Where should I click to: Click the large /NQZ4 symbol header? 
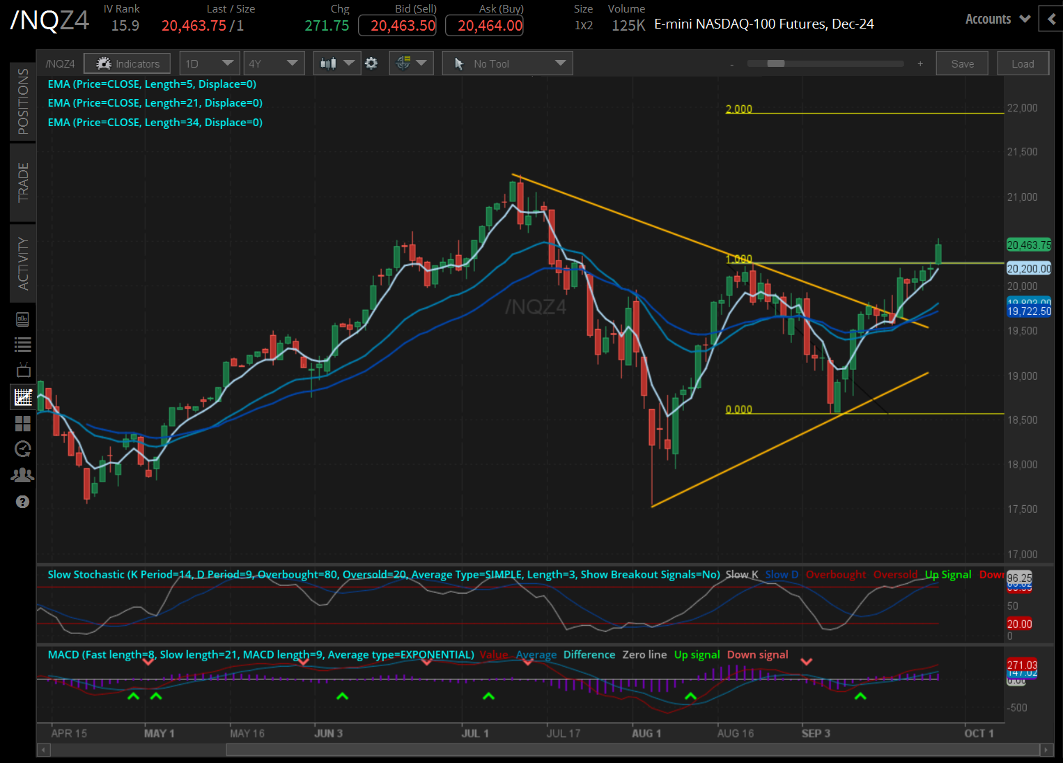(50, 21)
